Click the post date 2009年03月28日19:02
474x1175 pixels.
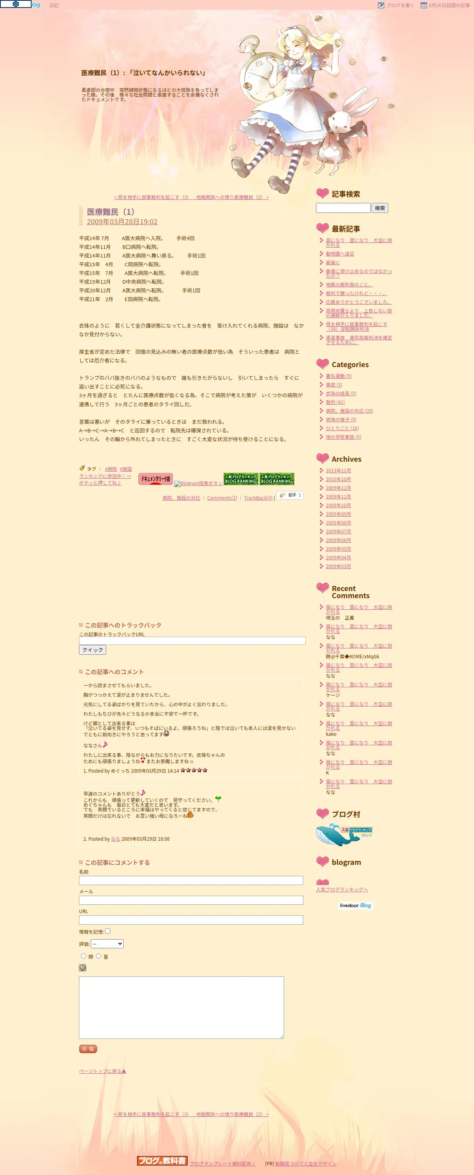pyautogui.click(x=122, y=222)
